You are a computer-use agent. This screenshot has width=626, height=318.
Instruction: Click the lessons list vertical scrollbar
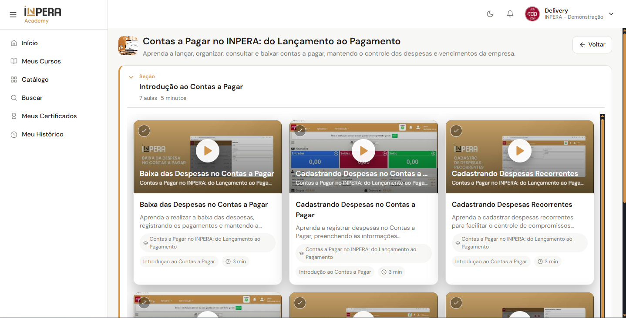(602, 216)
